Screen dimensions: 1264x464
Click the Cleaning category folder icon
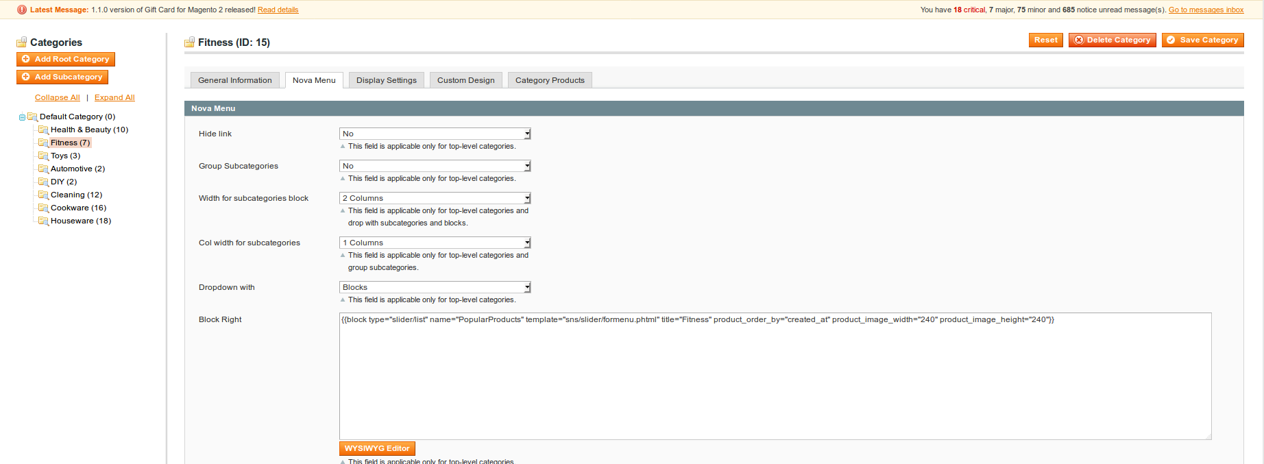click(43, 195)
